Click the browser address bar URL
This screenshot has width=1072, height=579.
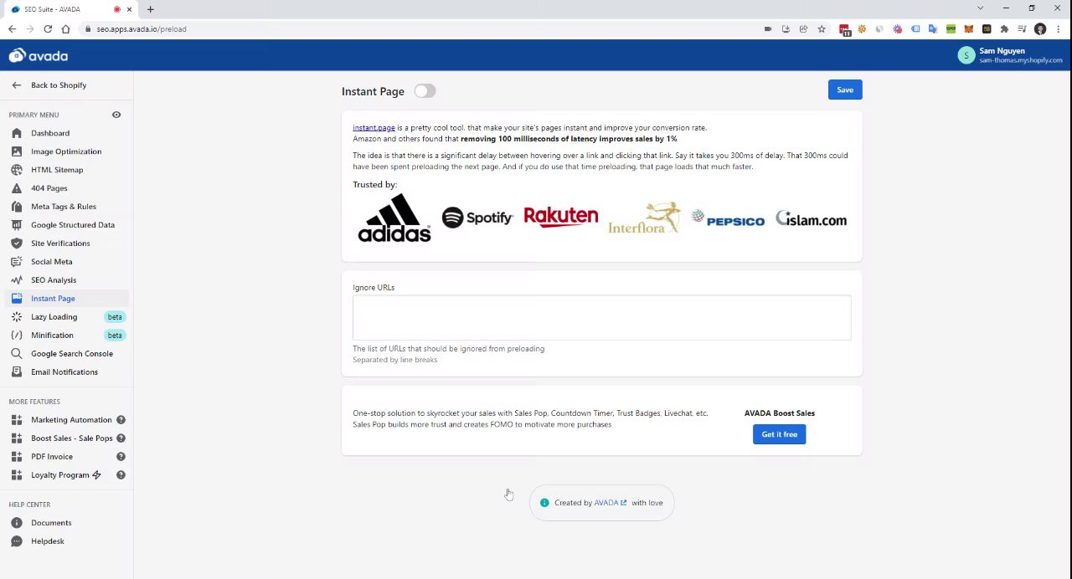pos(142,28)
